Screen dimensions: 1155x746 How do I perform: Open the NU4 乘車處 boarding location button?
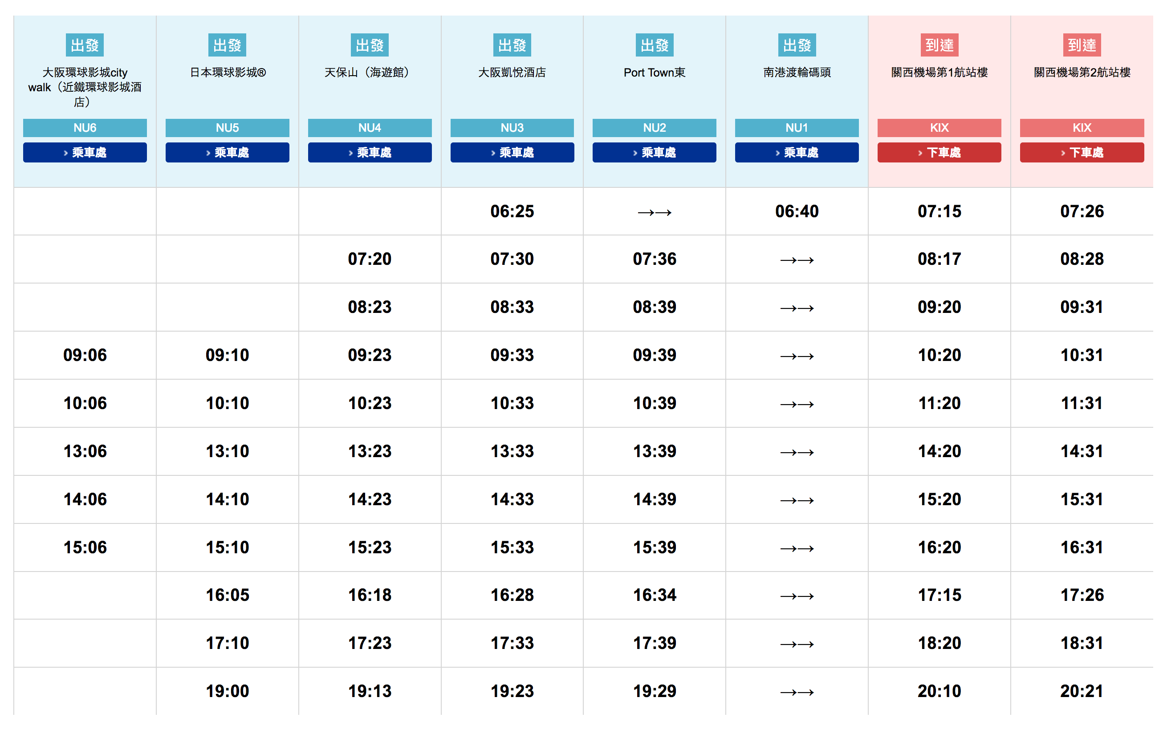pyautogui.click(x=370, y=153)
